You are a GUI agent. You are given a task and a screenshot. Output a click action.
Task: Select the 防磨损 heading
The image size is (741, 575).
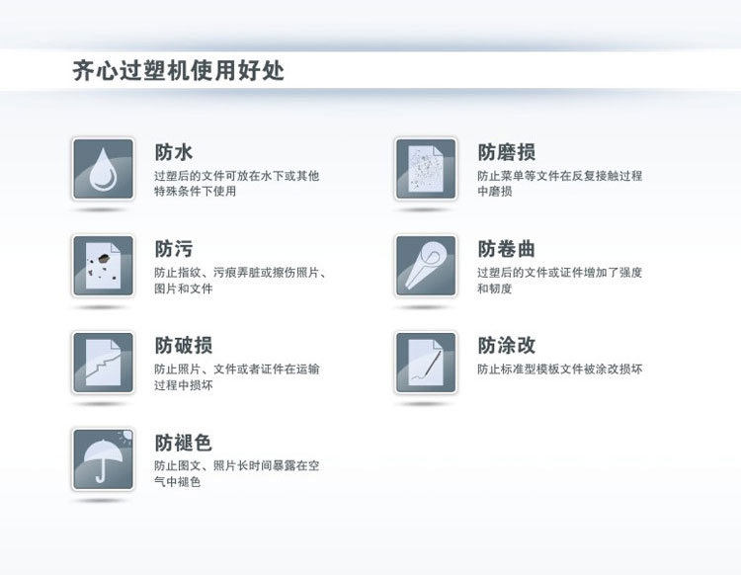click(506, 152)
